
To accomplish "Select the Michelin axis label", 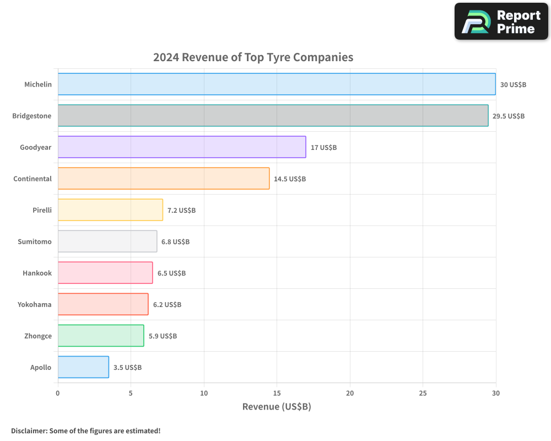I will [x=37, y=84].
